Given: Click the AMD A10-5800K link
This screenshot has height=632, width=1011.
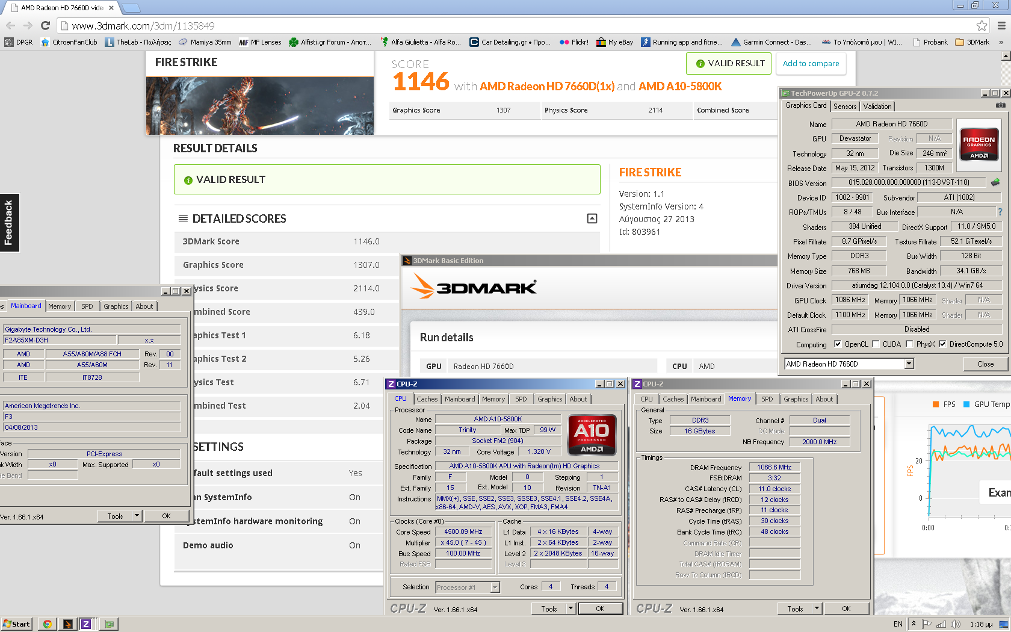Looking at the screenshot, I should click(x=680, y=86).
